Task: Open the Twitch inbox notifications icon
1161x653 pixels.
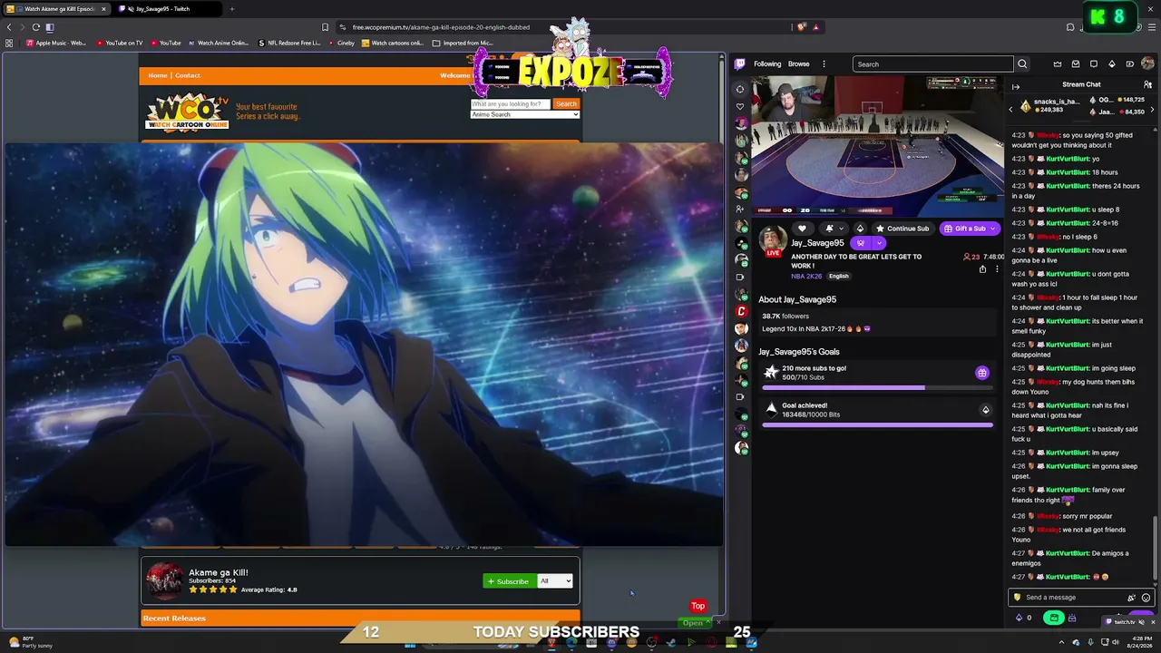Action: [x=1076, y=64]
